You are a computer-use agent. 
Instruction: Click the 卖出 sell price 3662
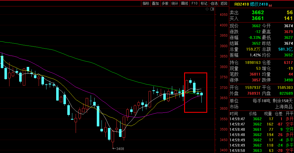(x=258, y=12)
